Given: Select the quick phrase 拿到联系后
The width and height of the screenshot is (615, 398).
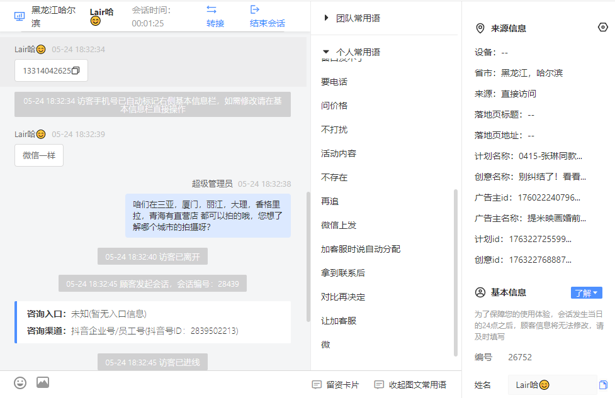Looking at the screenshot, I should pyautogui.click(x=343, y=273).
